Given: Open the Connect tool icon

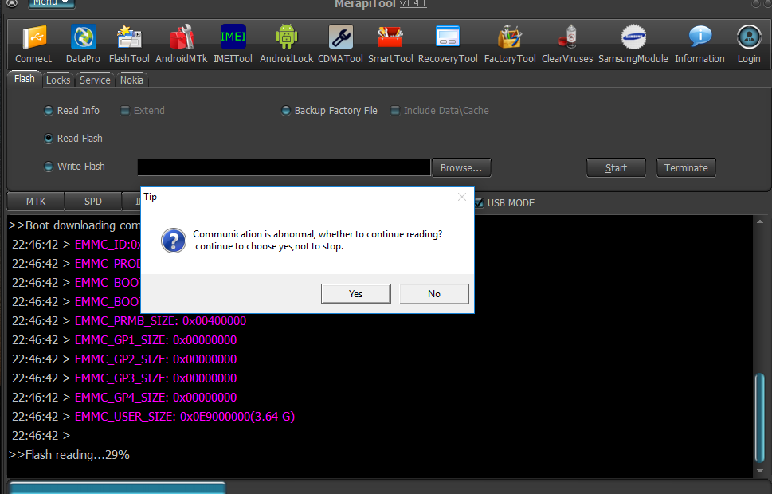Looking at the screenshot, I should tap(33, 37).
